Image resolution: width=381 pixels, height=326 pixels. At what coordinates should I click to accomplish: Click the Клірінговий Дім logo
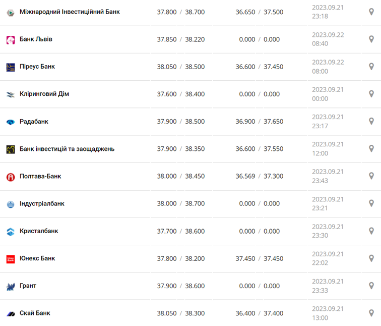click(11, 94)
